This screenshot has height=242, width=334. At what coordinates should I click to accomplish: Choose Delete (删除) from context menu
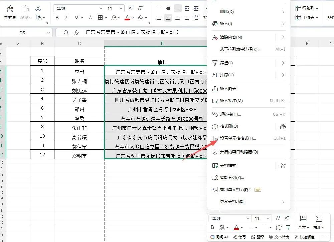pyautogui.click(x=249, y=11)
